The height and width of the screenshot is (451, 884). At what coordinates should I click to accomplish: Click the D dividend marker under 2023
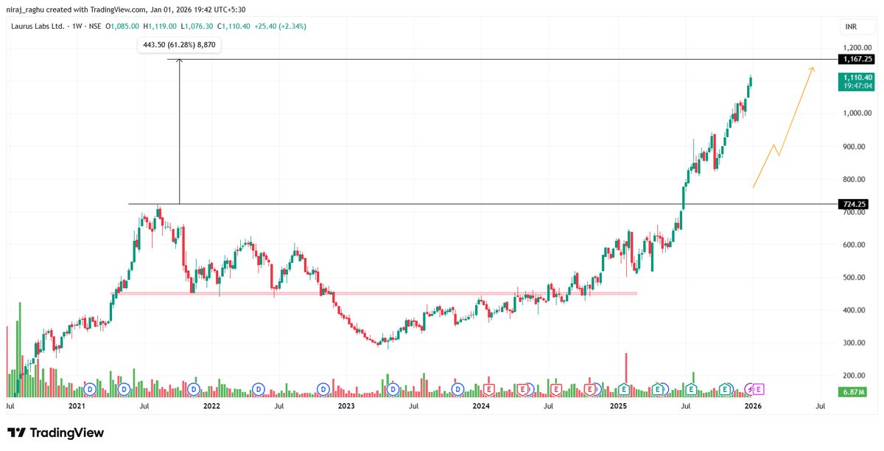[323, 388]
